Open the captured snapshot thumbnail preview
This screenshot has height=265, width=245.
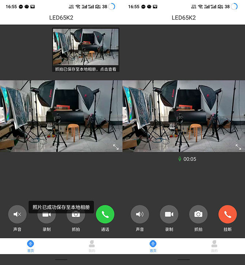(x=86, y=47)
